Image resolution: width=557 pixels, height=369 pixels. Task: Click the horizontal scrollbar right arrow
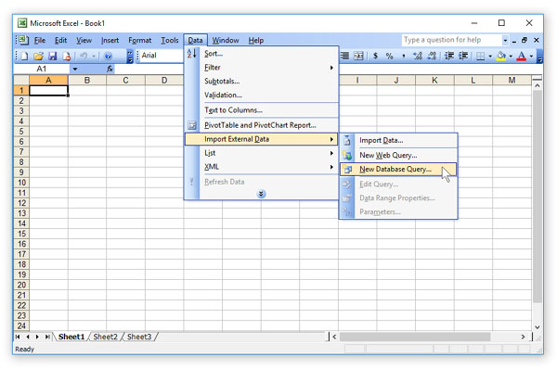pos(523,337)
